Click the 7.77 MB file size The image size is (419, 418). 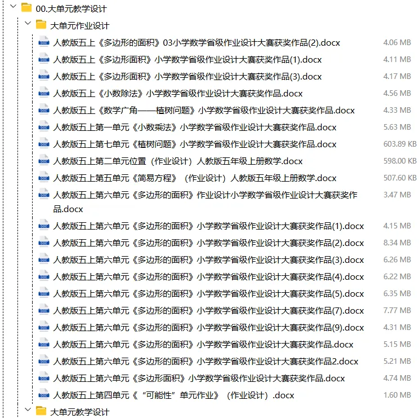[x=397, y=310]
